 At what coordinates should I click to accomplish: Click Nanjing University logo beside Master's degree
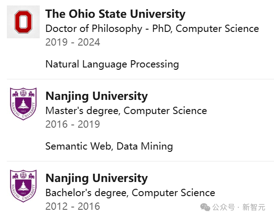[23, 104]
